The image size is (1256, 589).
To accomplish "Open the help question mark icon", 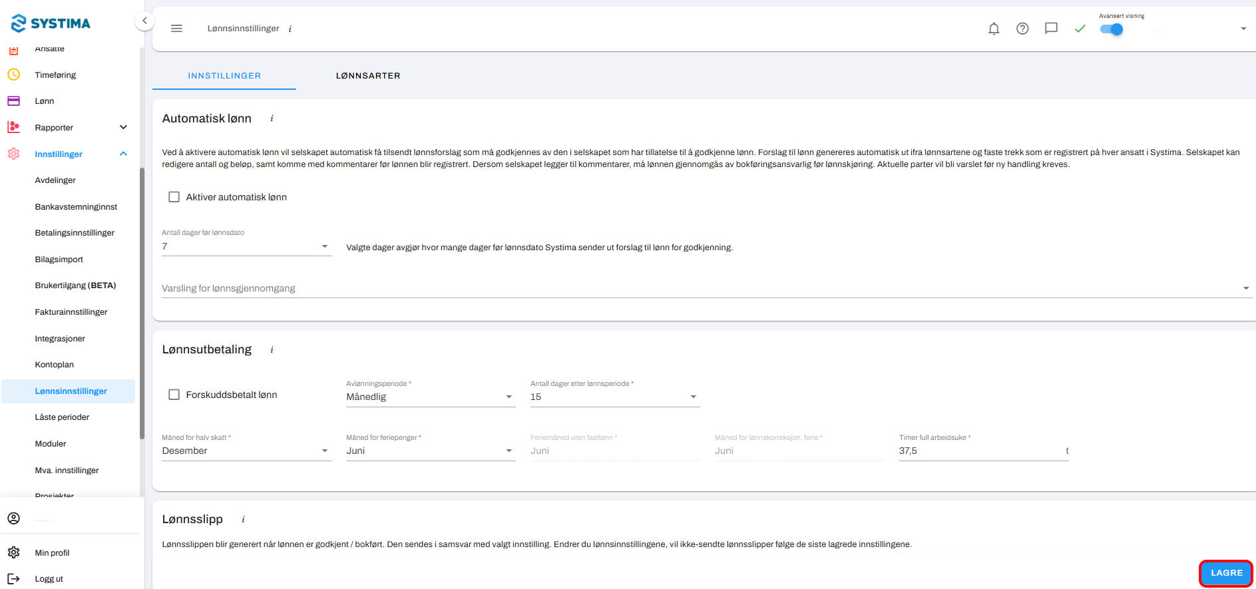I will pos(1022,29).
